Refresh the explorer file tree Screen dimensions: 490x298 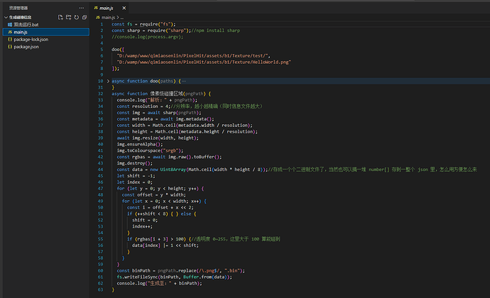(76, 16)
